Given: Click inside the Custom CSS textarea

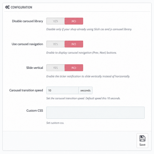Looking at the screenshot, I should tap(95, 113).
